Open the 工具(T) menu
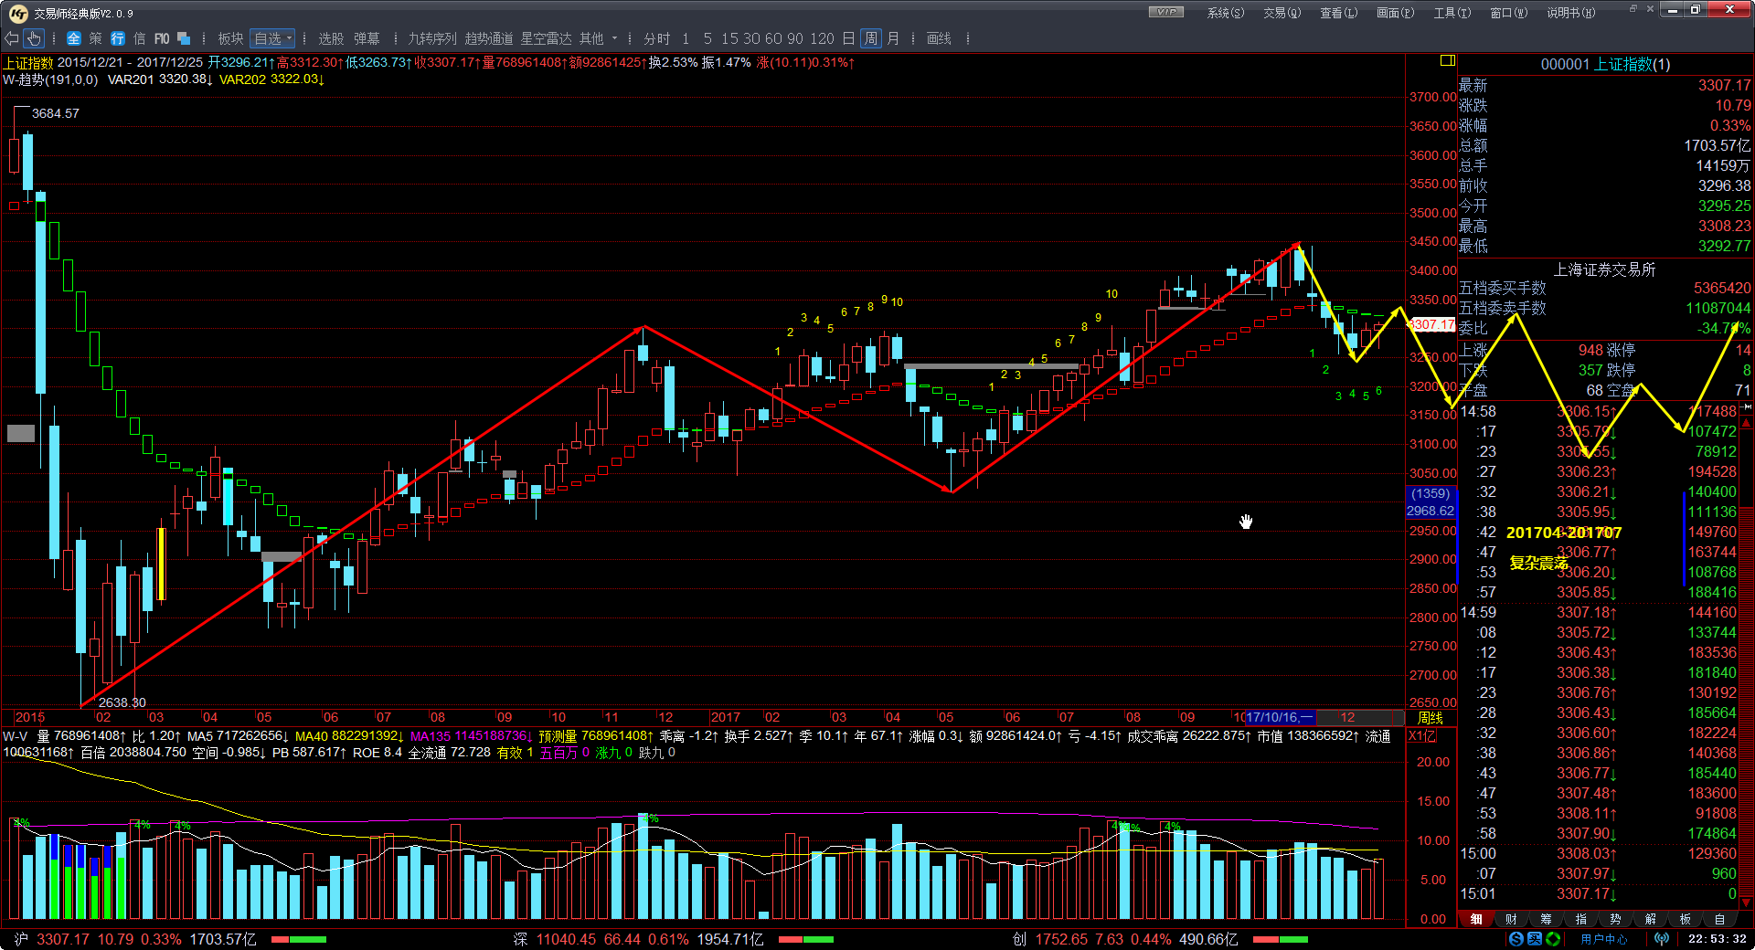Screen dimensions: 1755x950 tap(1452, 13)
